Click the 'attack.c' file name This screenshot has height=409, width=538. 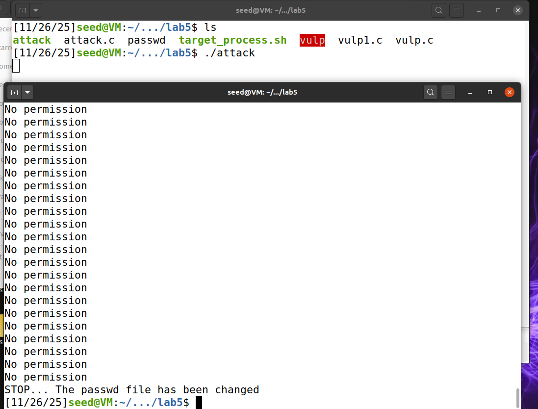[89, 40]
